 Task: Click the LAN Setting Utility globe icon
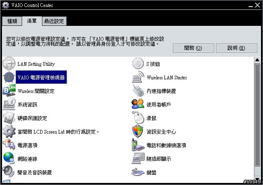9,63
